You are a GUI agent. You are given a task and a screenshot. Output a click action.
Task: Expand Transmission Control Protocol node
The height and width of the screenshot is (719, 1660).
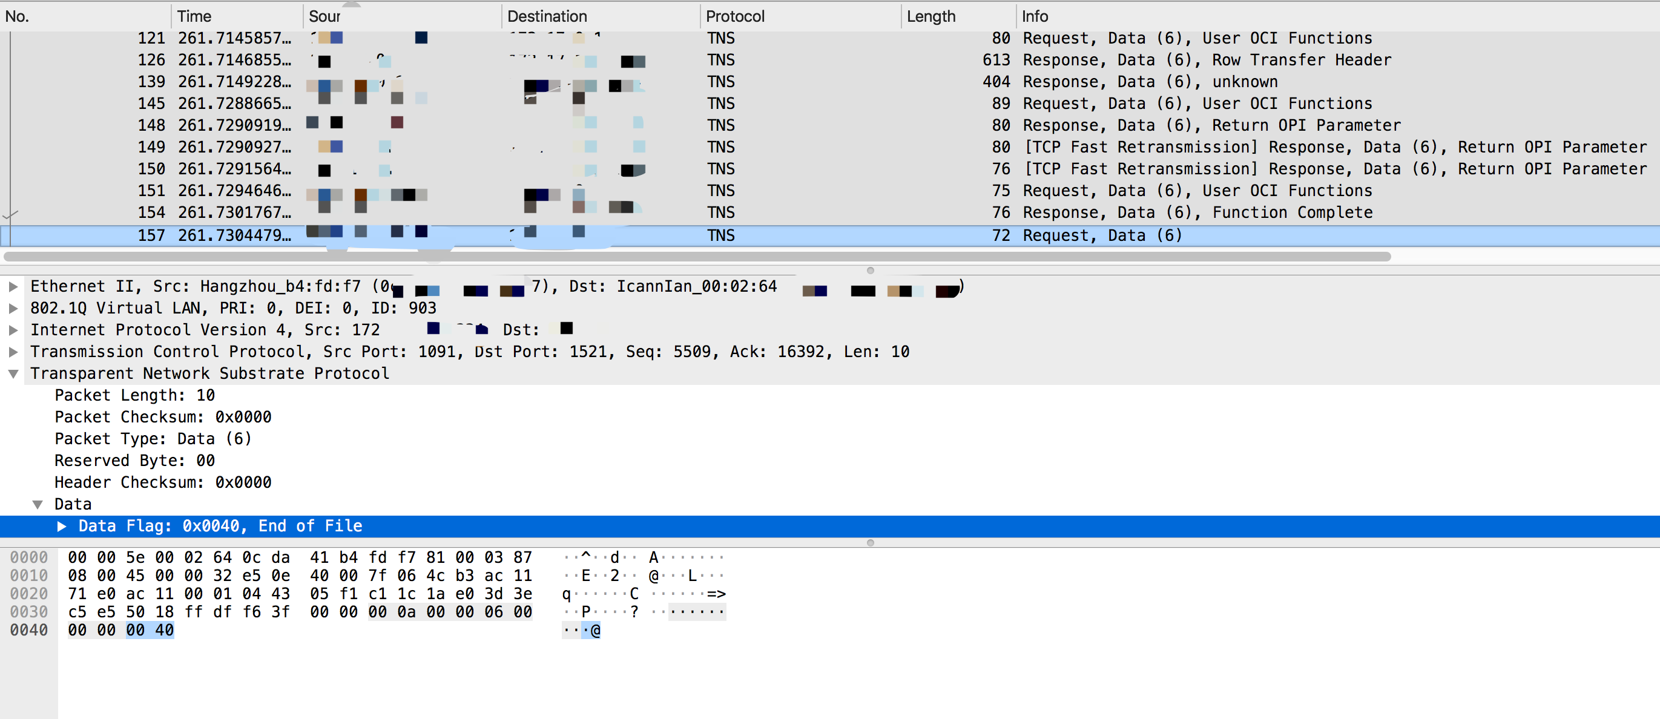coord(13,352)
